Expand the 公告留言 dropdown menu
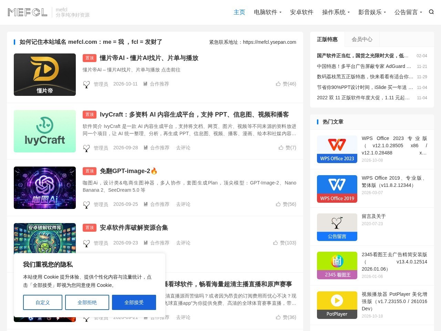 click(x=408, y=12)
